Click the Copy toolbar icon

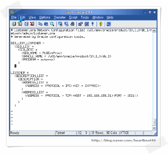(x=40, y=24)
